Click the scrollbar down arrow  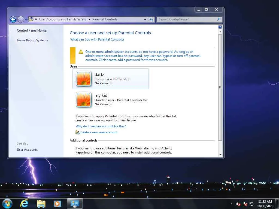pyautogui.click(x=220, y=155)
